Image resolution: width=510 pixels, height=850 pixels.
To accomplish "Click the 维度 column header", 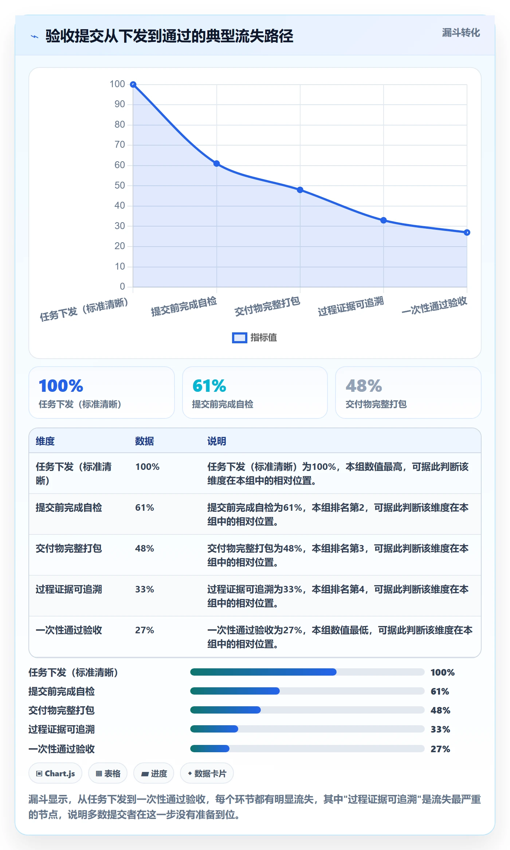I will [x=45, y=441].
